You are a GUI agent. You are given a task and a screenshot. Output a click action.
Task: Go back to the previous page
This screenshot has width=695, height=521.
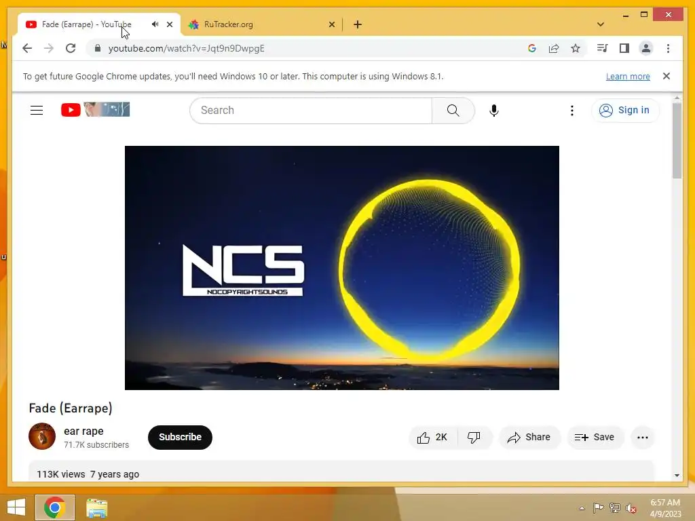click(x=27, y=48)
